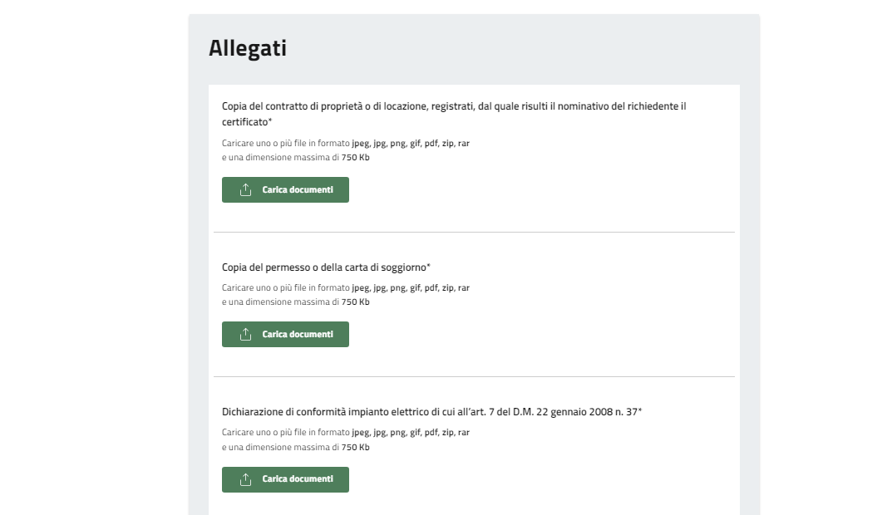Click file format hint under residence permit
The height and width of the screenshot is (515, 887).
coord(345,288)
